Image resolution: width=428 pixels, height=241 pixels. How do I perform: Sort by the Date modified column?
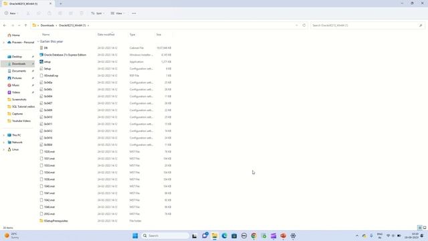[x=106, y=35]
